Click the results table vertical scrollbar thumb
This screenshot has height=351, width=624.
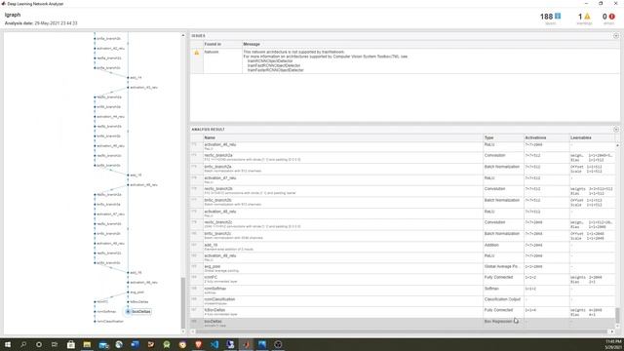(617, 316)
